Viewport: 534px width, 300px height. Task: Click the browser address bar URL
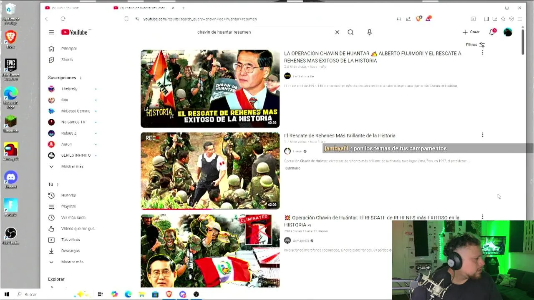click(x=200, y=19)
